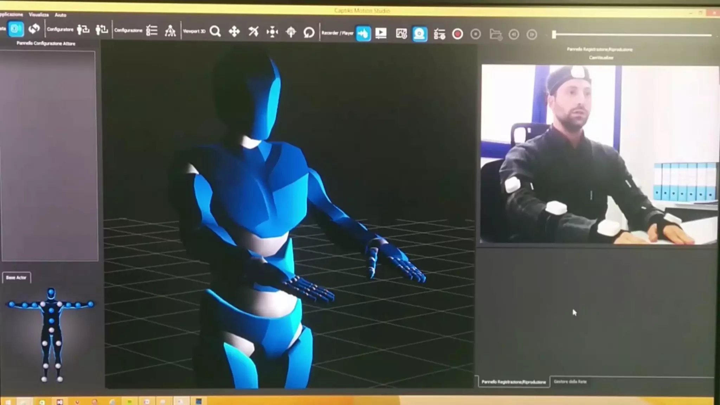The height and width of the screenshot is (405, 720).
Task: Open the recording settings checklist icon
Action: point(439,34)
